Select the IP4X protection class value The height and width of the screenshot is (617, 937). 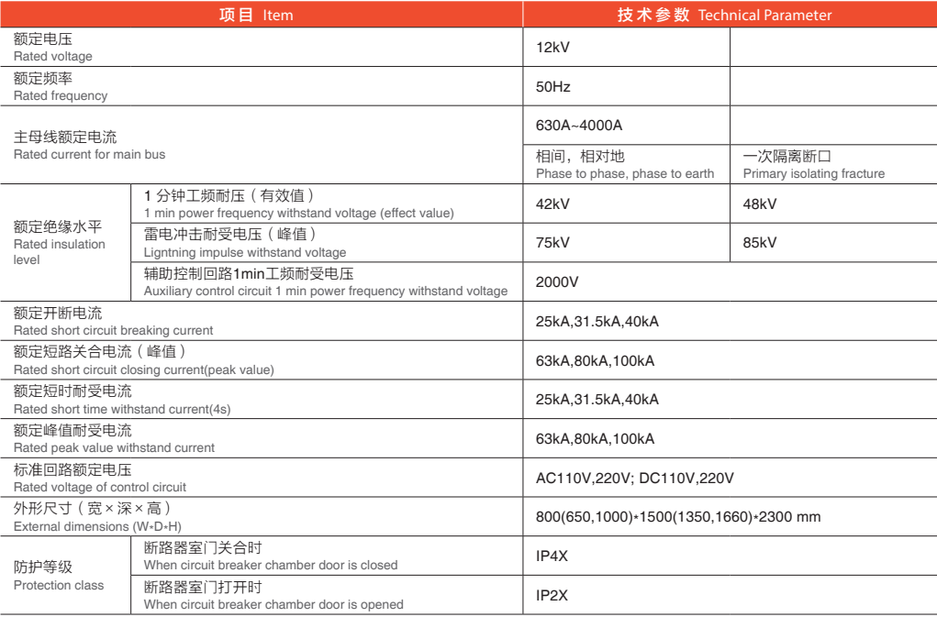(552, 556)
